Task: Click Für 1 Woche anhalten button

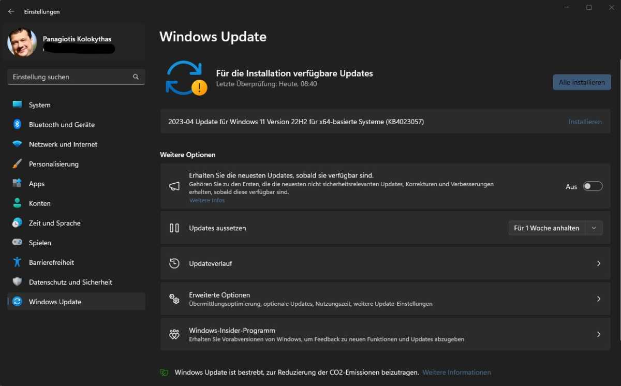Action: (546, 228)
